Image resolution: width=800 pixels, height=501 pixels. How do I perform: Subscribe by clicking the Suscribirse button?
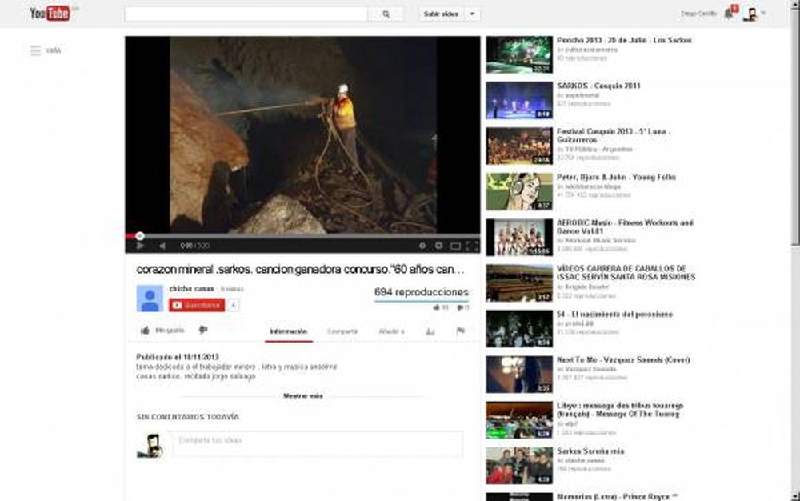[197, 305]
